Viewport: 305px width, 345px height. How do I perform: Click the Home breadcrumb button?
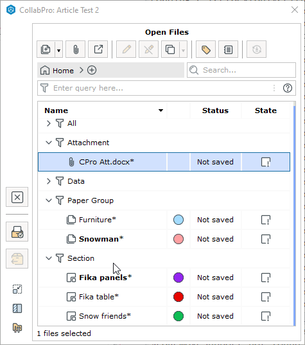point(57,71)
